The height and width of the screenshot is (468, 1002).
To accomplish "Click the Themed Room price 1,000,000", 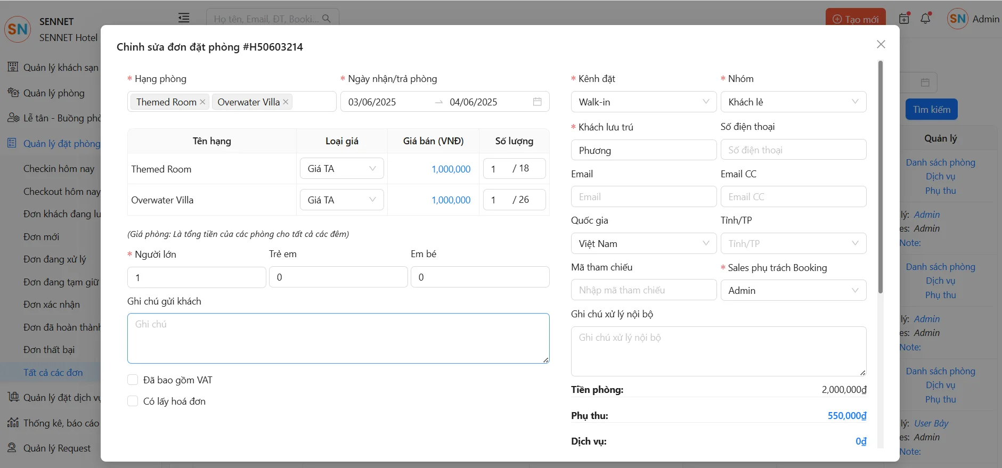I will (451, 169).
